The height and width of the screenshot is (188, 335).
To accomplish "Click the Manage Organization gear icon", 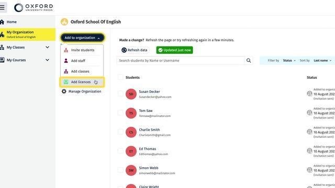I will point(64,91).
